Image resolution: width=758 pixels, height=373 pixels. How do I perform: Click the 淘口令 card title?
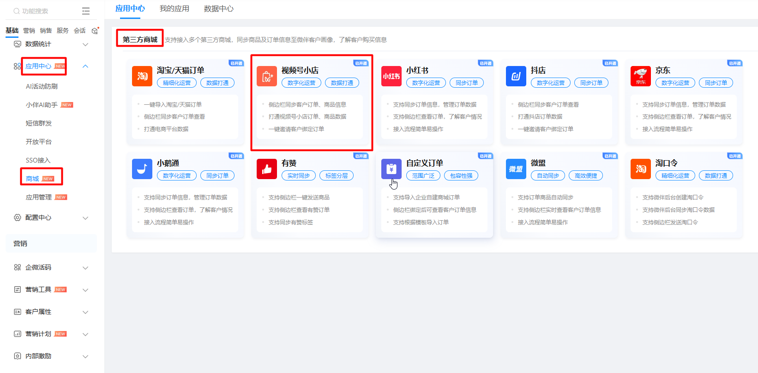point(667,163)
